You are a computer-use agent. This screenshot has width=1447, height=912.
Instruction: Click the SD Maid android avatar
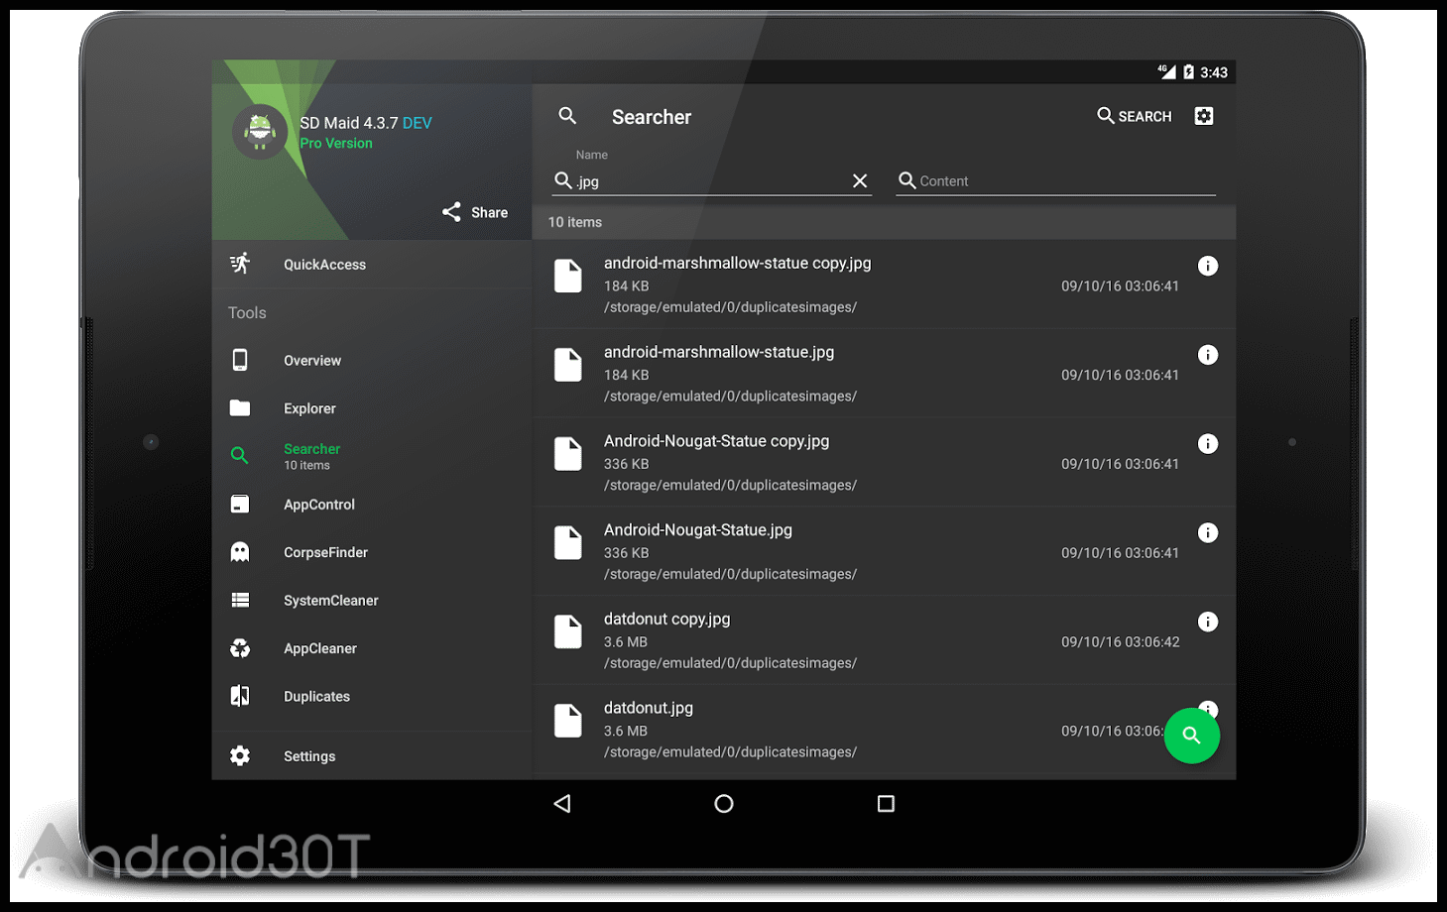pyautogui.click(x=261, y=131)
